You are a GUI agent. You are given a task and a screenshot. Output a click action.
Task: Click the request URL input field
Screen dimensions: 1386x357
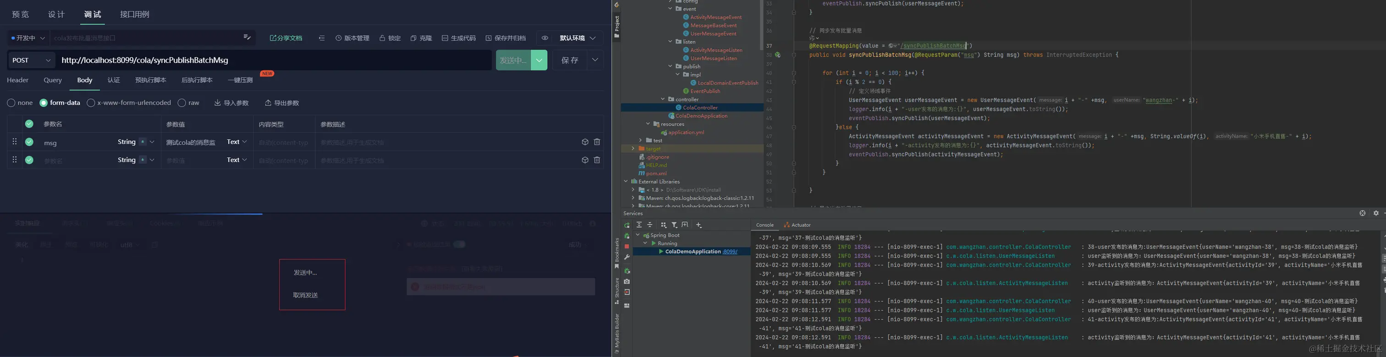(x=273, y=60)
